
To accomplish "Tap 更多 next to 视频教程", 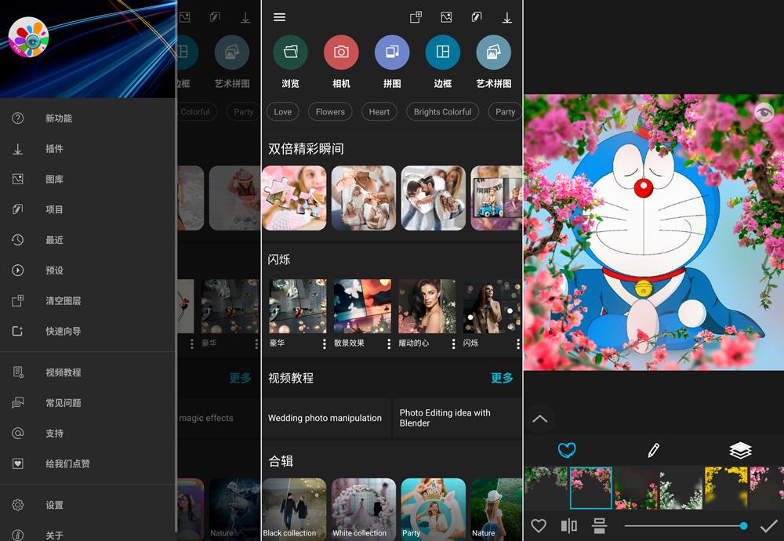I will click(502, 378).
